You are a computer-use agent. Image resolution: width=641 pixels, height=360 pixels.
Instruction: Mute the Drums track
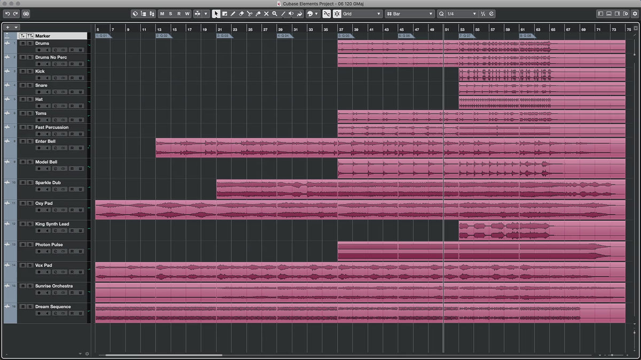click(x=22, y=43)
